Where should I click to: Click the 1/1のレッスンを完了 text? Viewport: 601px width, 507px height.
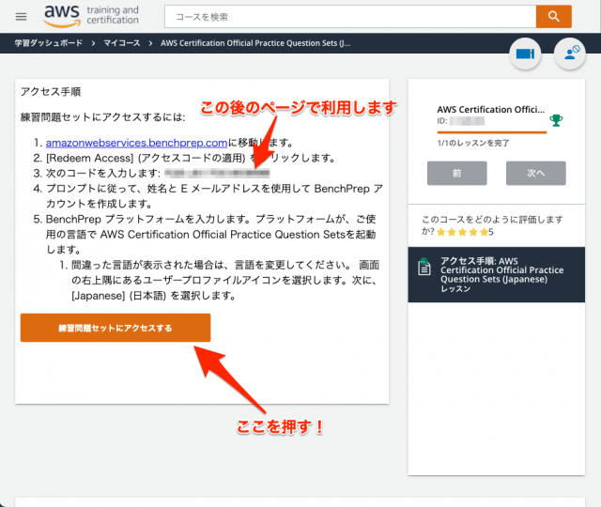coord(473,143)
